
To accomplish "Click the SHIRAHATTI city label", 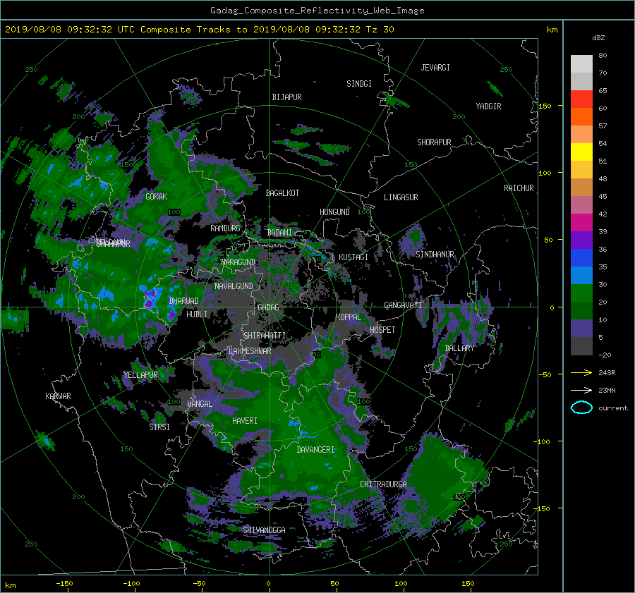I will tap(265, 336).
